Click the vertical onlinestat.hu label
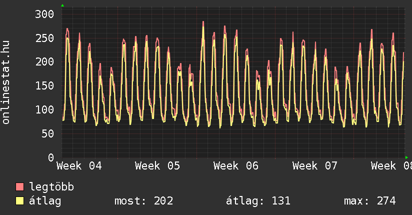Viewport: 412px width, 215px height. coord(6,83)
